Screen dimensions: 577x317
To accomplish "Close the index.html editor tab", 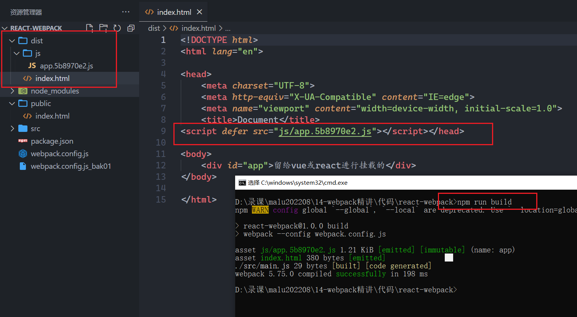I will (199, 12).
